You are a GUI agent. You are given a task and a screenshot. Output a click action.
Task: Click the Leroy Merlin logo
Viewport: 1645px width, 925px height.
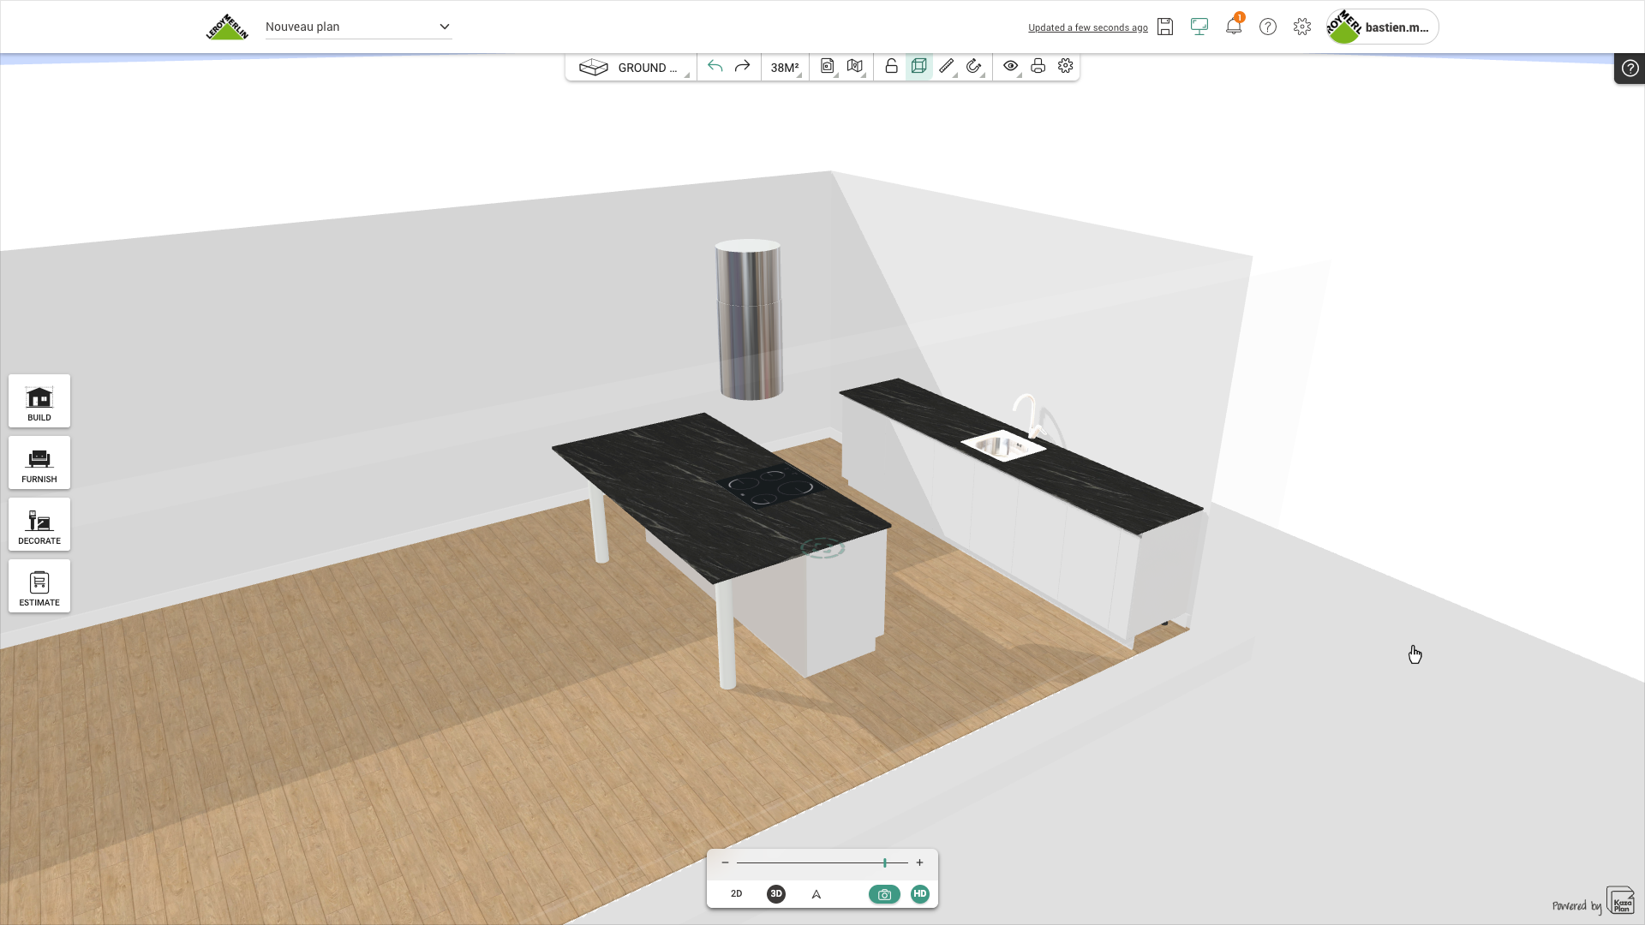(x=227, y=27)
